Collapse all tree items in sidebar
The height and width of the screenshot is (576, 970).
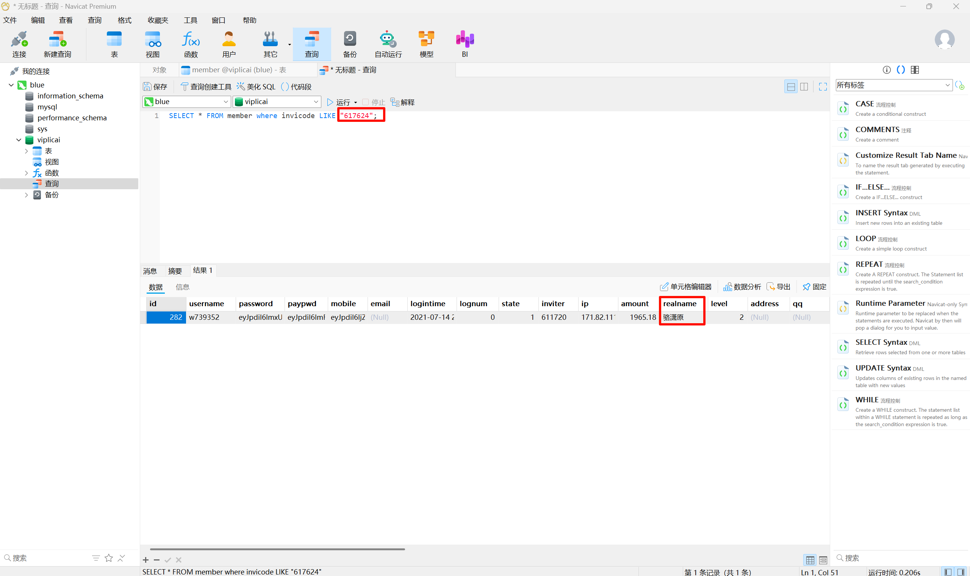tap(121, 558)
